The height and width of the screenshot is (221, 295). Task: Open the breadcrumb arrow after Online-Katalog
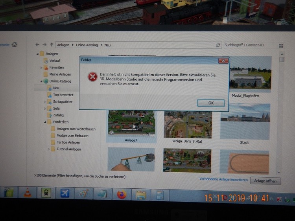click(x=101, y=45)
